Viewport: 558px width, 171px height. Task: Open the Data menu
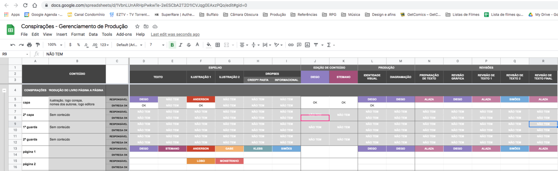click(x=93, y=34)
